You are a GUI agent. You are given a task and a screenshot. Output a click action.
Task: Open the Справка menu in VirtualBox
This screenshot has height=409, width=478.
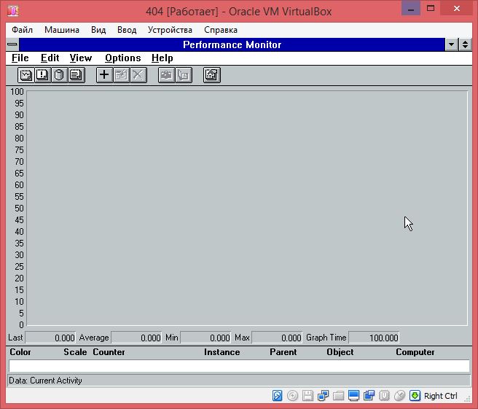click(x=221, y=30)
